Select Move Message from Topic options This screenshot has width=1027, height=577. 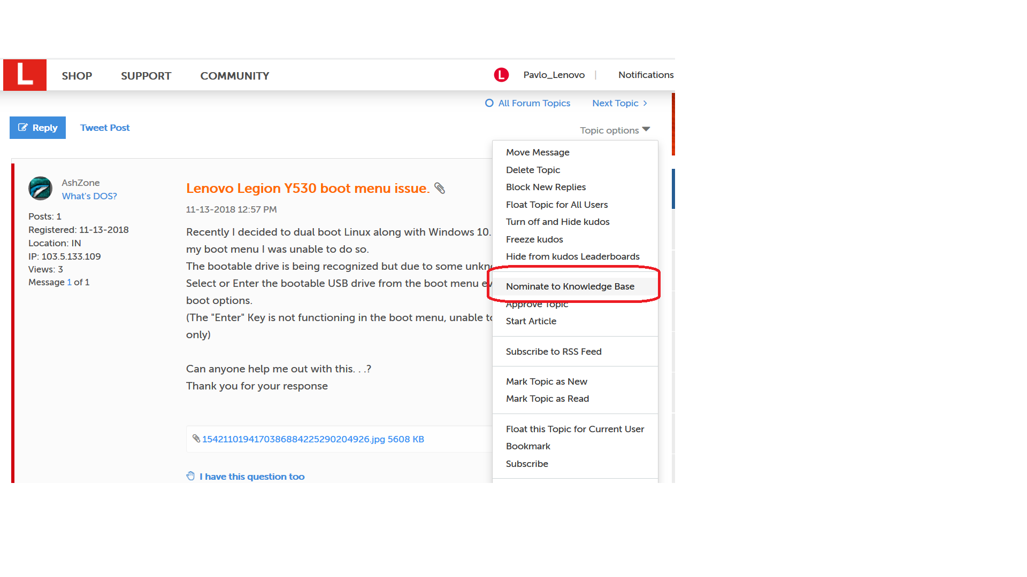pos(538,152)
